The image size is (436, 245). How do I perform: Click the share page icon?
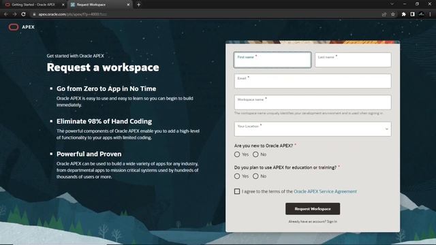click(x=384, y=14)
